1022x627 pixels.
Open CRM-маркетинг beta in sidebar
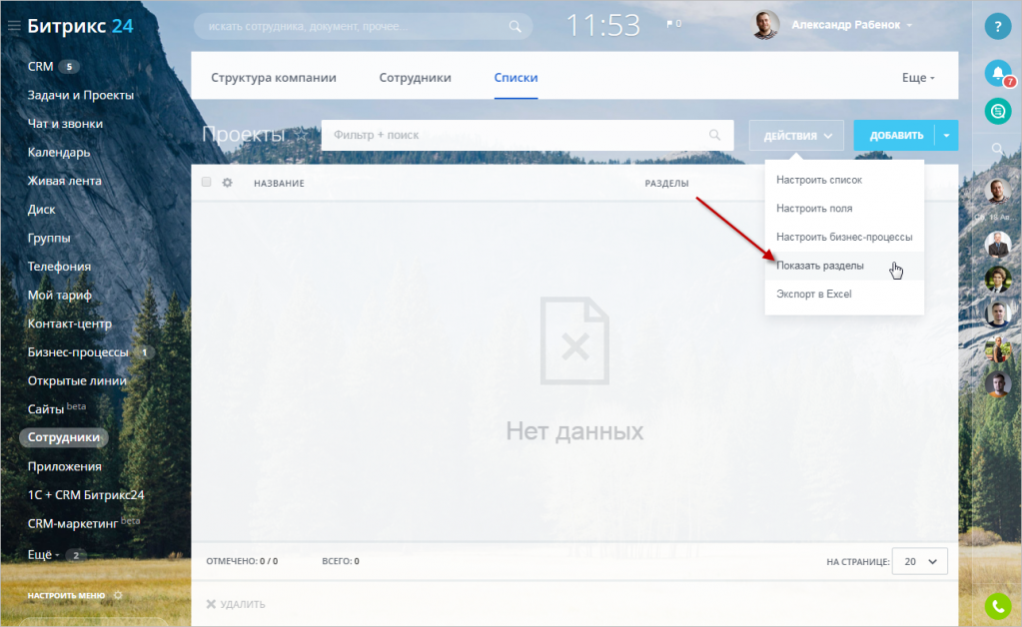[84, 523]
